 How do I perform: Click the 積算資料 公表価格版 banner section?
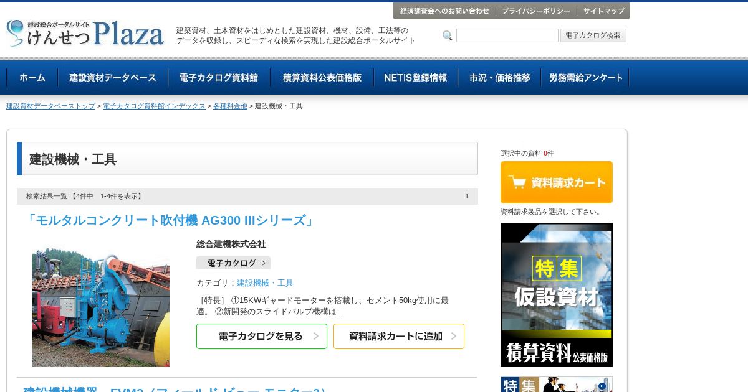tap(557, 353)
